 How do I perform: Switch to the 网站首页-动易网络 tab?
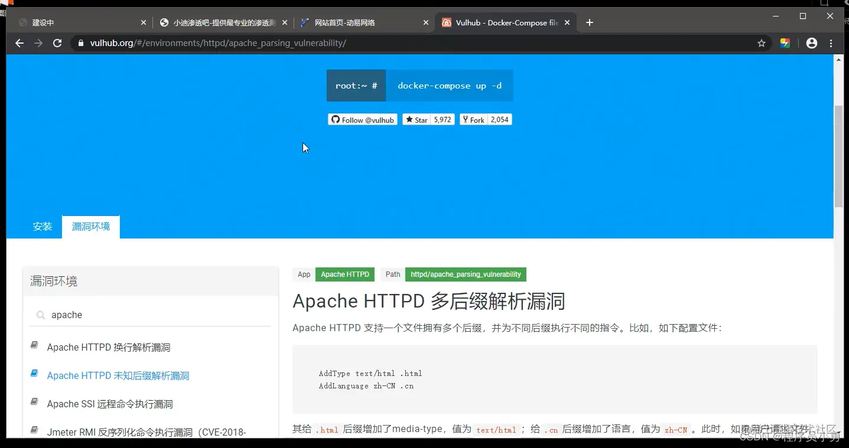click(x=365, y=22)
